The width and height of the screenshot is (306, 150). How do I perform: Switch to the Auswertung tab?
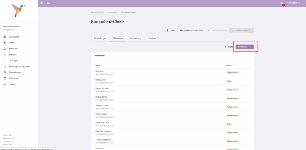click(x=135, y=38)
